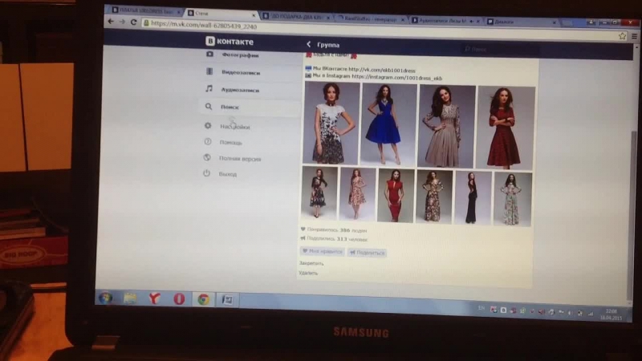This screenshot has height=361, width=642.
Task: Open Настройки gear icon in sidebar
Action: click(208, 126)
